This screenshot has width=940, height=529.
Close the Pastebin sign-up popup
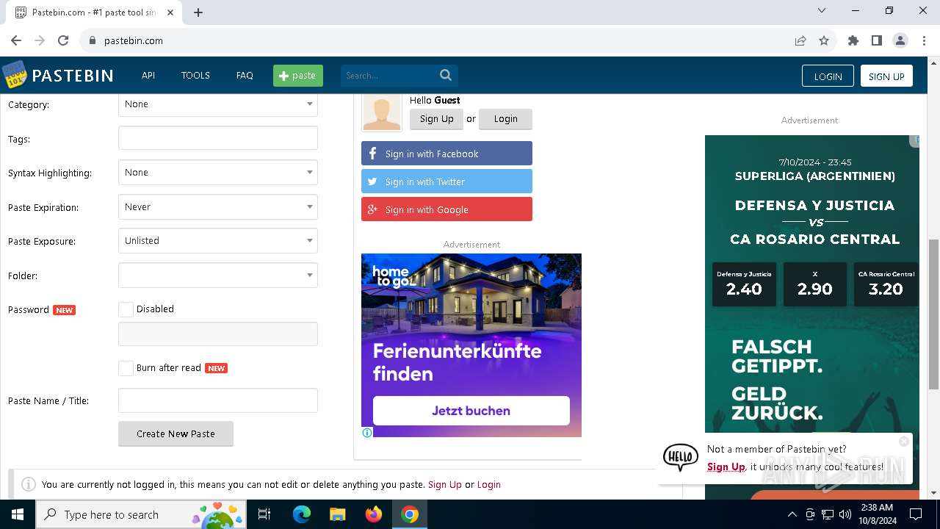tap(904, 441)
